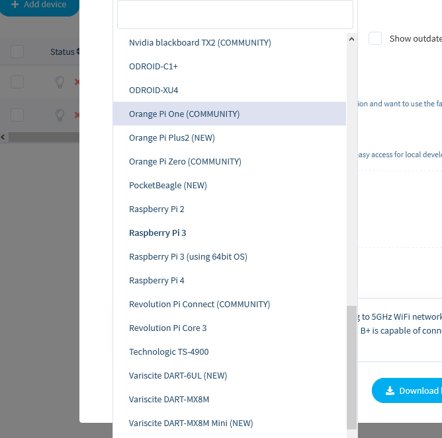Choose Orange Pi Zero (COMMUNITY)
This screenshot has height=438, width=442.
[230, 161]
